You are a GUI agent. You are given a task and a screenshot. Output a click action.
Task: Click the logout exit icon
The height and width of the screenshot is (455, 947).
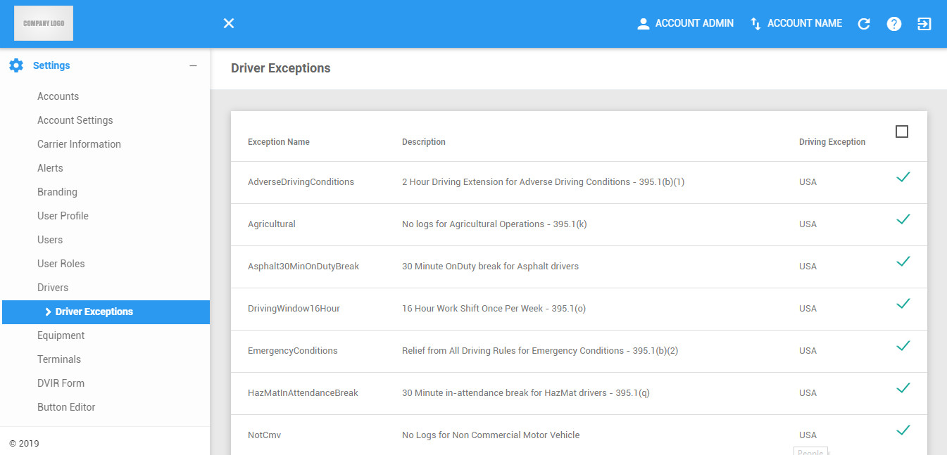tap(924, 24)
